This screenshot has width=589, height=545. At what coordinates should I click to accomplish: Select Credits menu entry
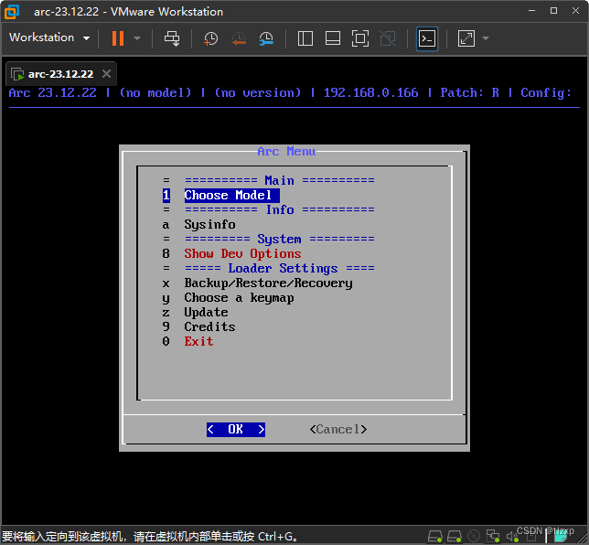(x=209, y=327)
